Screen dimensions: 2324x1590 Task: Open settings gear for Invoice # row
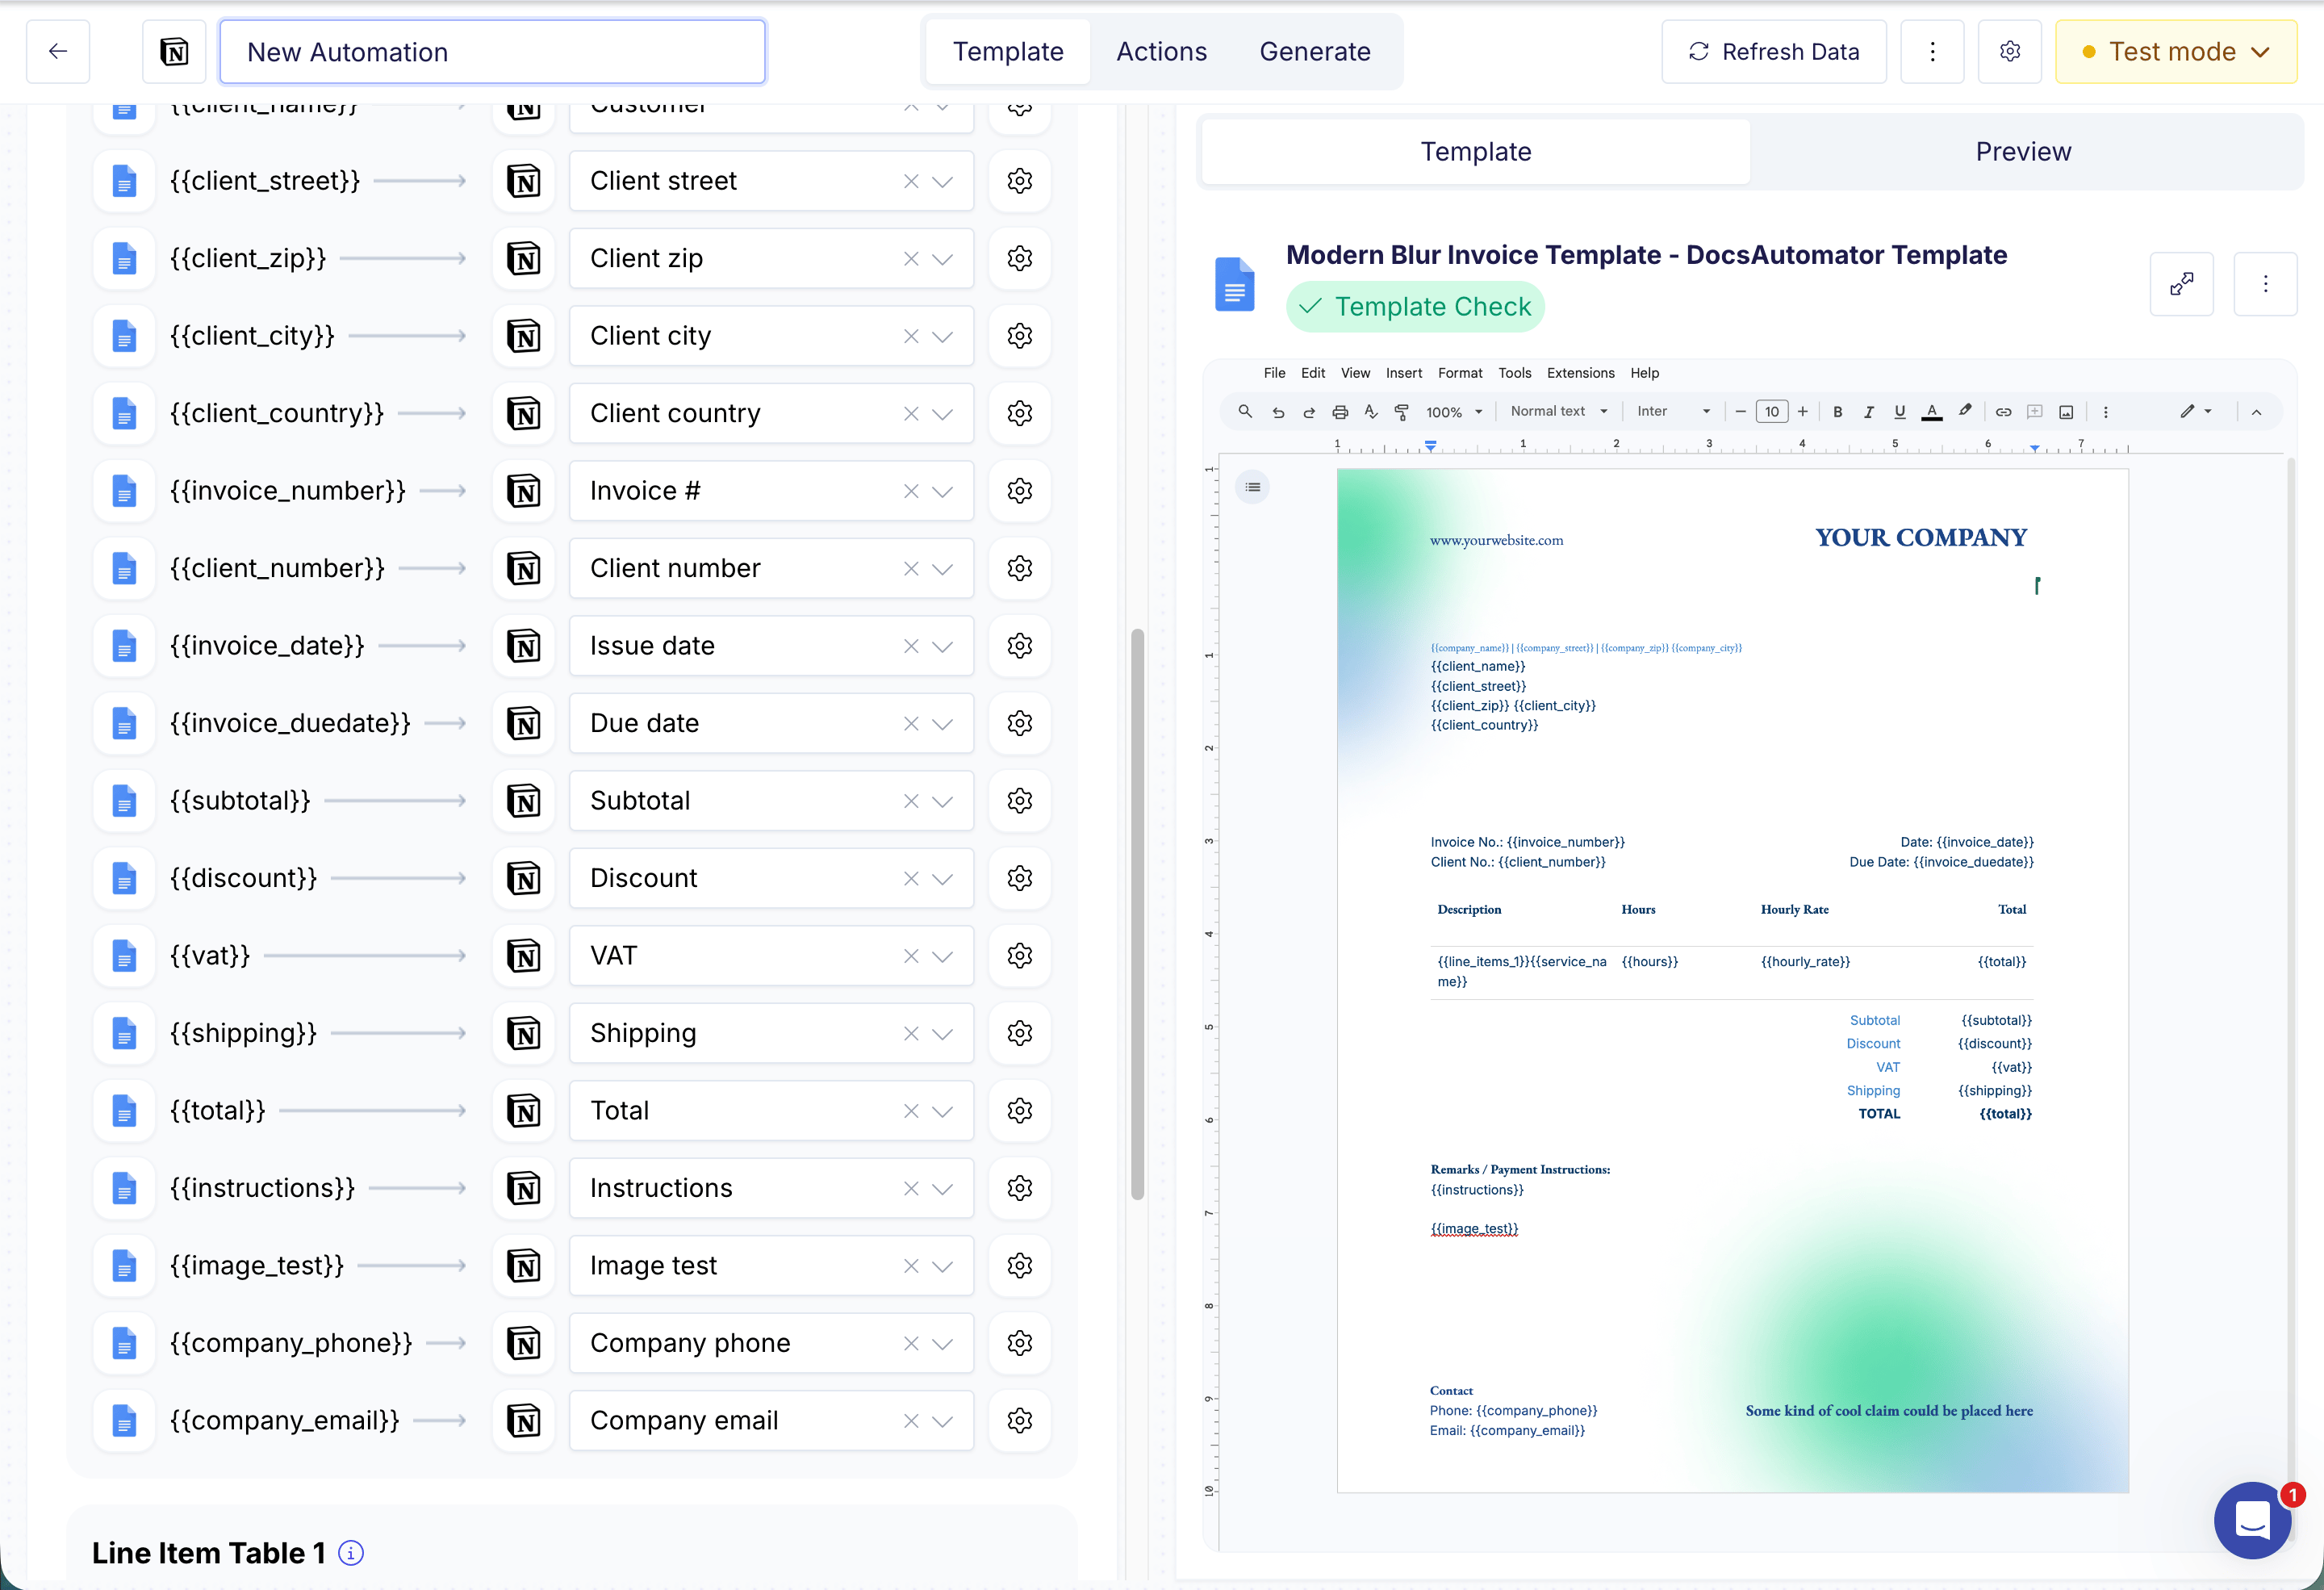pyautogui.click(x=1019, y=491)
